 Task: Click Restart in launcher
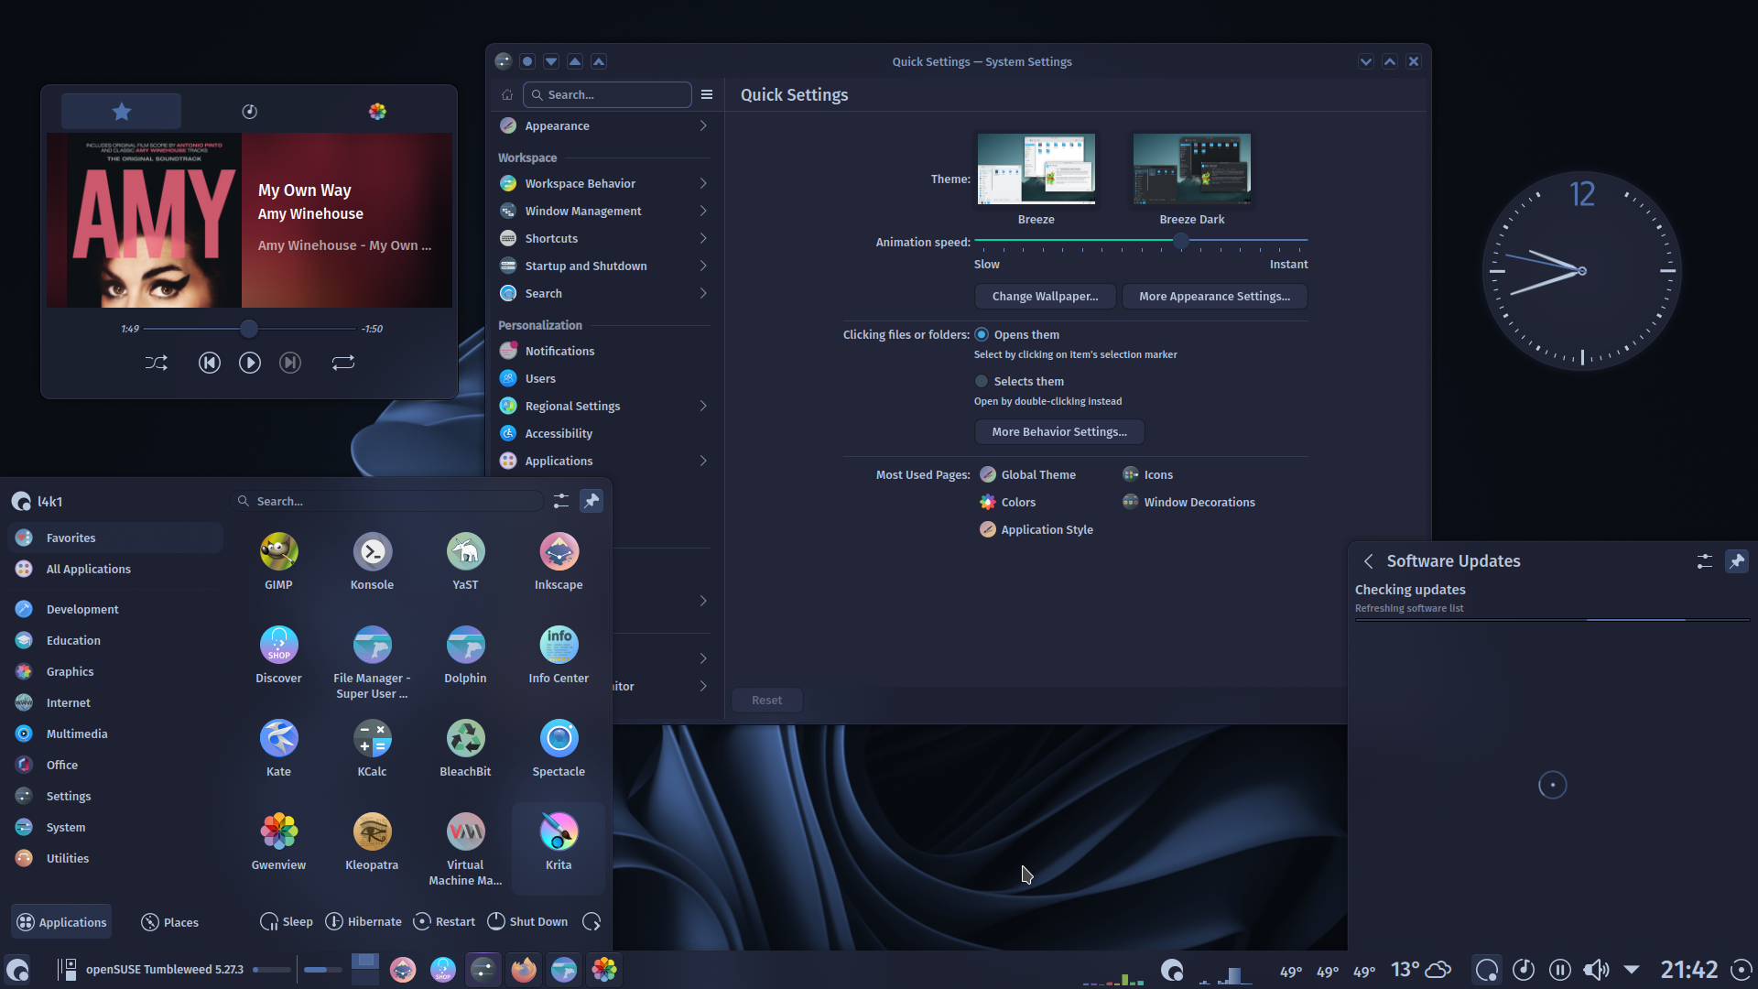[x=444, y=921]
